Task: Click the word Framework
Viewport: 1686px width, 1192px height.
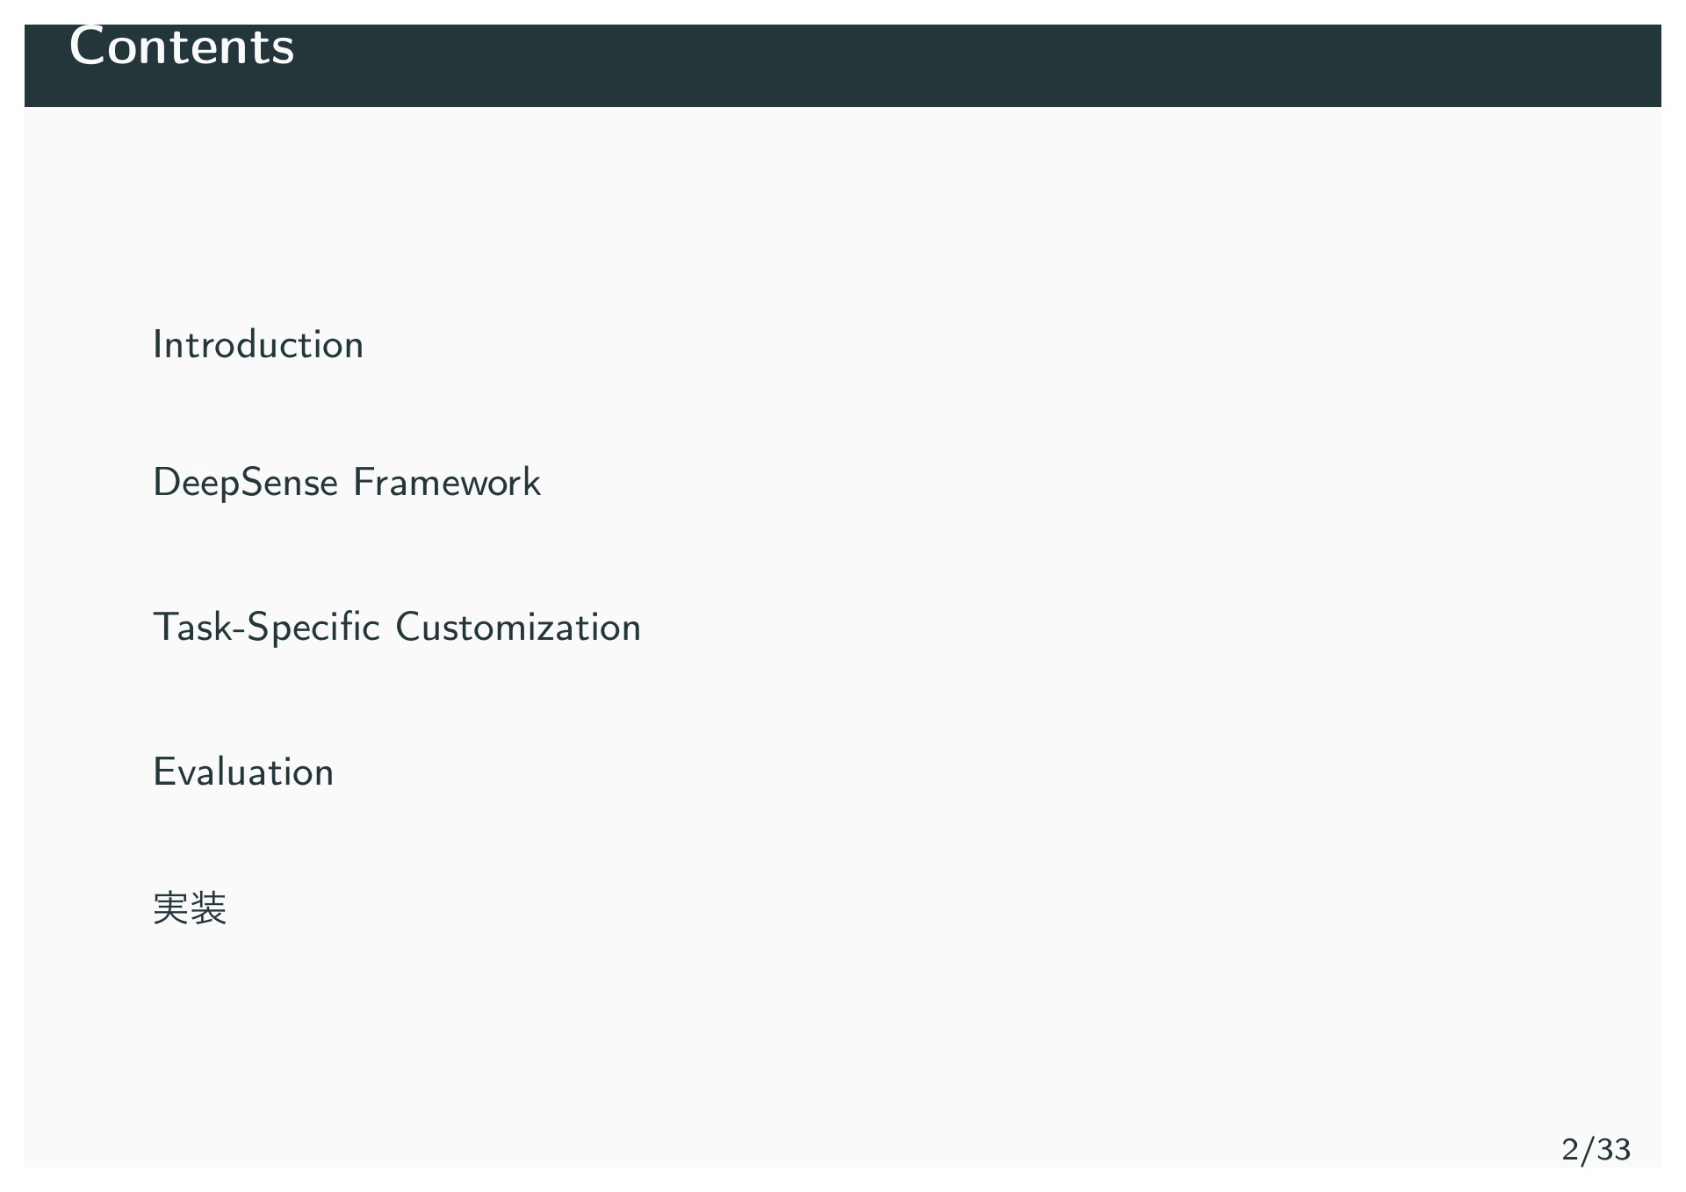Action: [x=447, y=482]
